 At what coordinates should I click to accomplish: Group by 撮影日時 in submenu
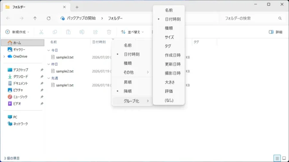169,73
